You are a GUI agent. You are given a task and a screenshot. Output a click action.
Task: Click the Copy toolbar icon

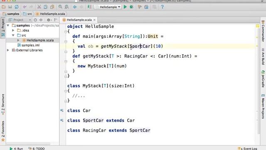click(46, 7)
